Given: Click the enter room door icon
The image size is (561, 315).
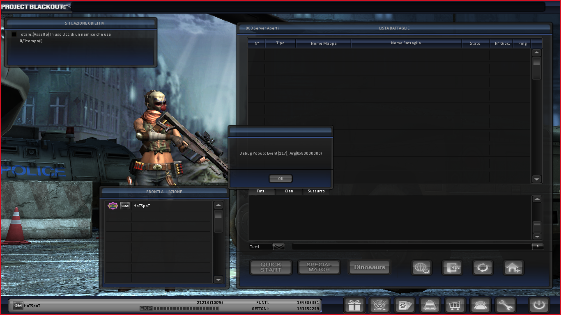Looking at the screenshot, I should coord(452,268).
